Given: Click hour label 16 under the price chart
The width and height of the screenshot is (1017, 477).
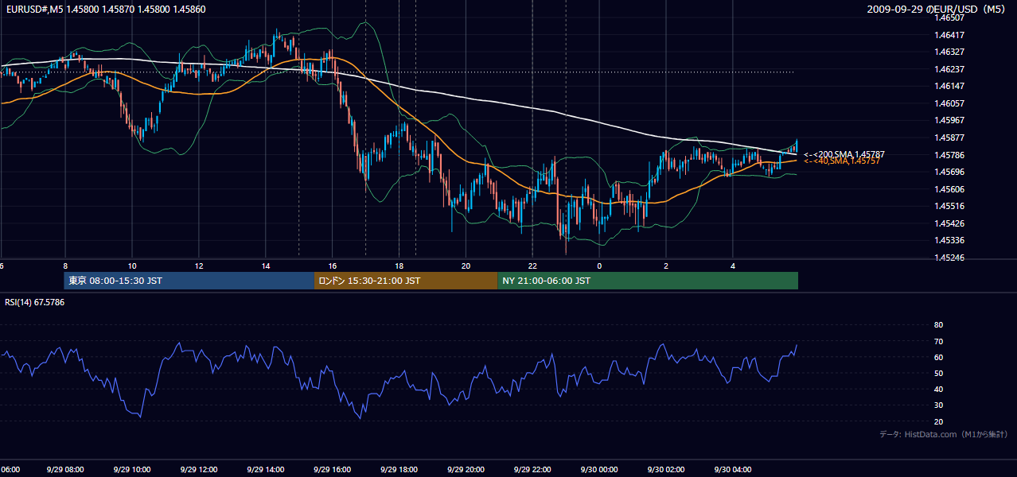Looking at the screenshot, I should 333,266.
